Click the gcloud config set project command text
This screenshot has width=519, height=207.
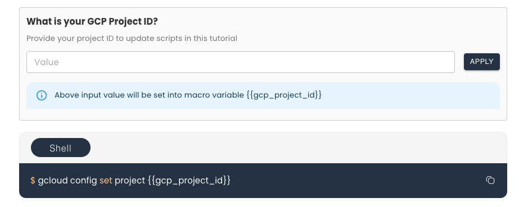pyautogui.click(x=130, y=181)
